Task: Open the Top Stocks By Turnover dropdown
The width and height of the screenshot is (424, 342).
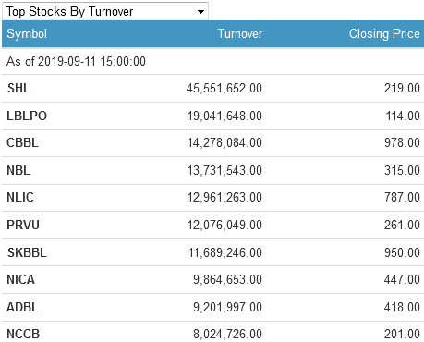Action: point(105,11)
